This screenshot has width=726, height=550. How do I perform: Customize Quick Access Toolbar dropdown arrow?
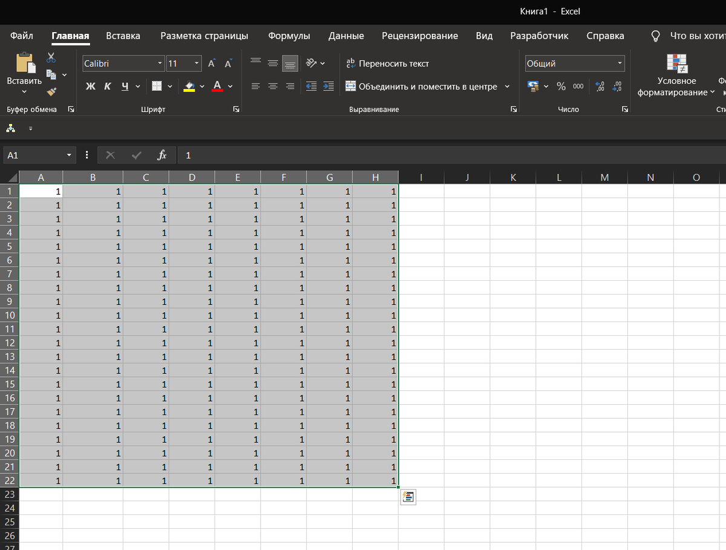(x=31, y=128)
